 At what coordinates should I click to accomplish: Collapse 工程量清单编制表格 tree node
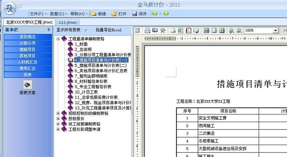(x=58, y=39)
